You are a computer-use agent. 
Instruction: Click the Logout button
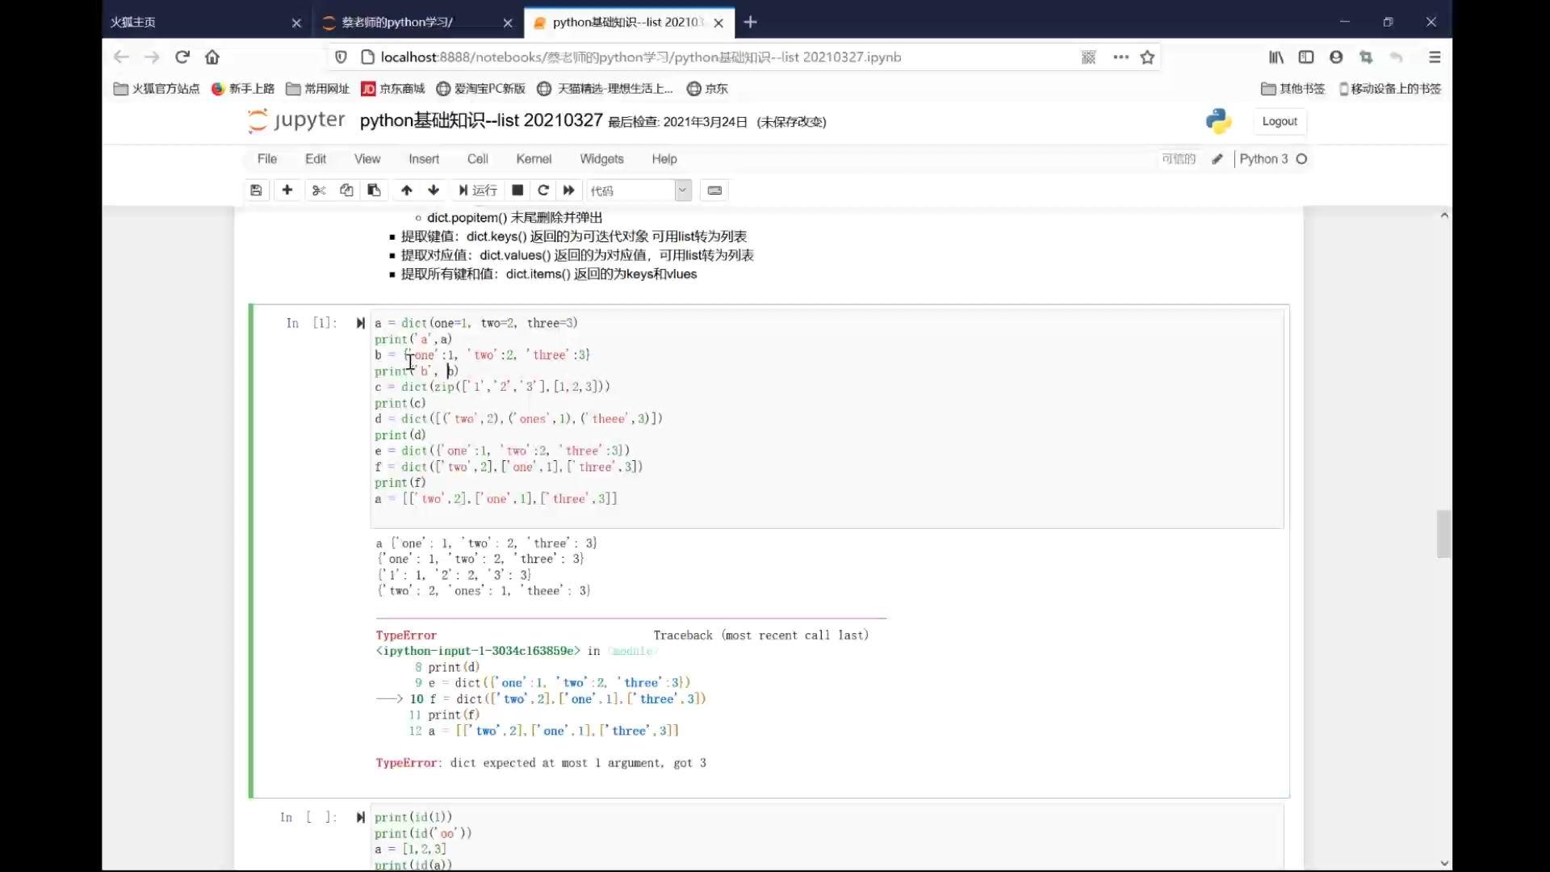click(x=1280, y=120)
